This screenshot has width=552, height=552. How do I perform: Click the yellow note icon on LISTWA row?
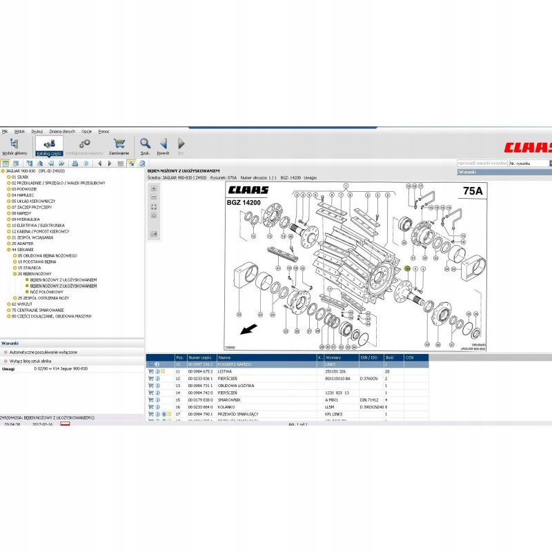163,371
